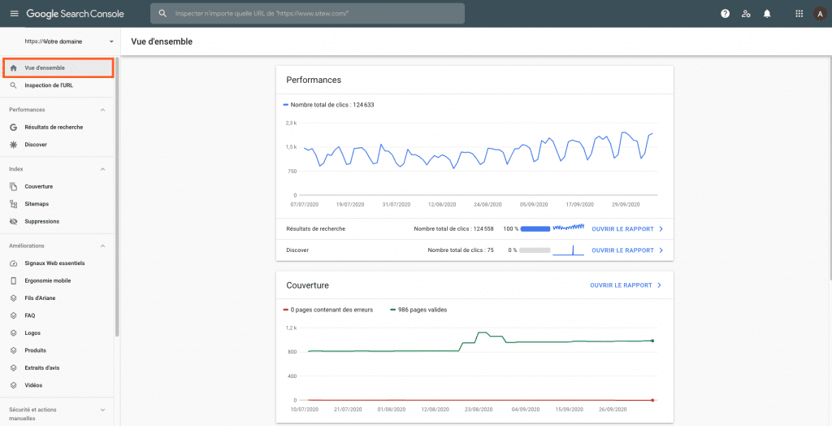Open the hamburger main menu
The width and height of the screenshot is (832, 426).
coord(13,14)
